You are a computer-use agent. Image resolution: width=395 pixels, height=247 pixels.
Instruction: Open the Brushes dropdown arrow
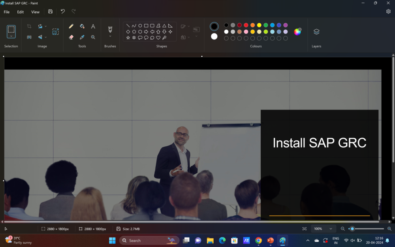(110, 36)
